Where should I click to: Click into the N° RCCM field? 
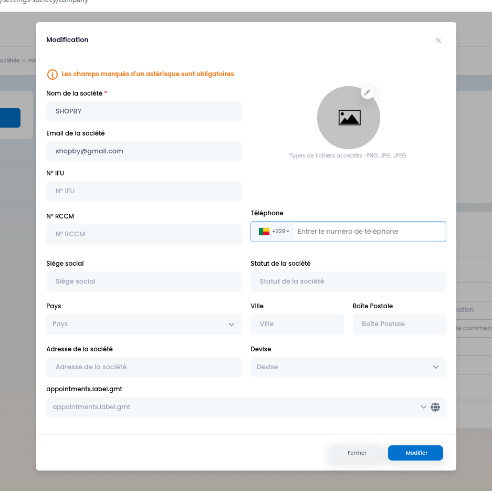tap(144, 234)
